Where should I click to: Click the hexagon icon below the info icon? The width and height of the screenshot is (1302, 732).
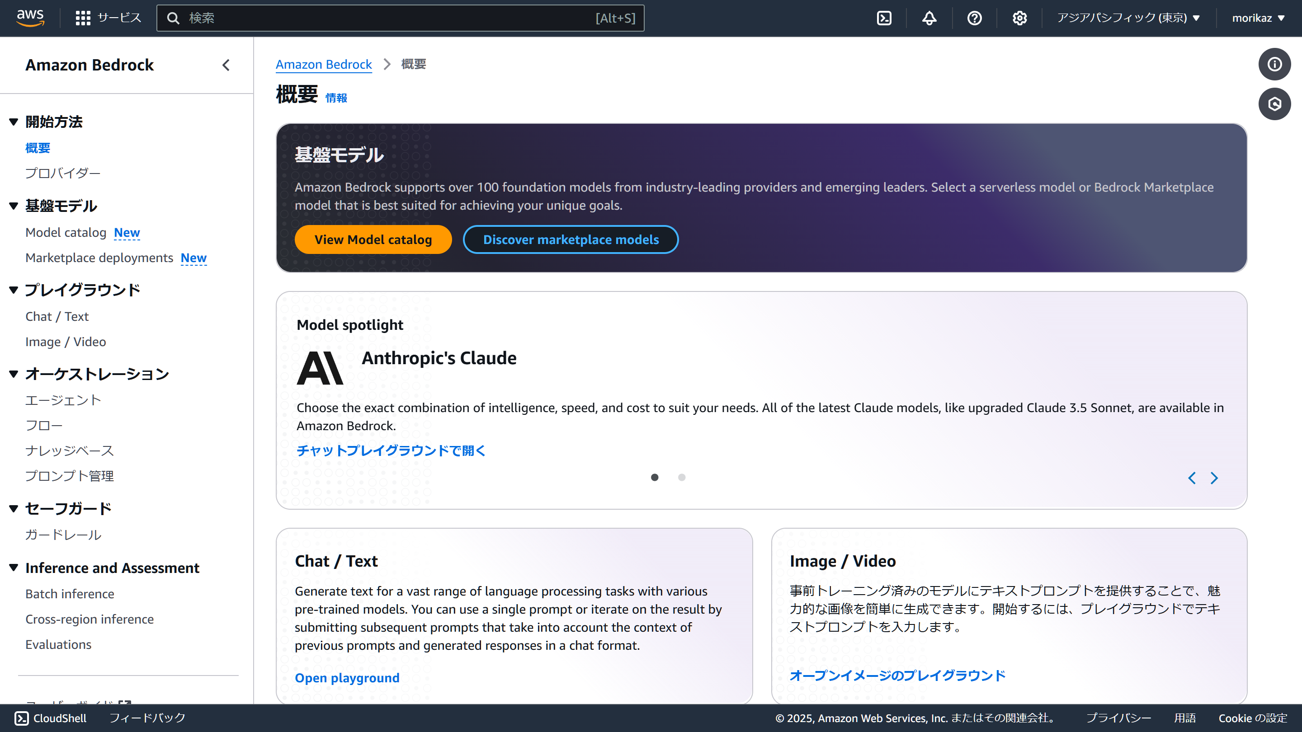coord(1274,104)
